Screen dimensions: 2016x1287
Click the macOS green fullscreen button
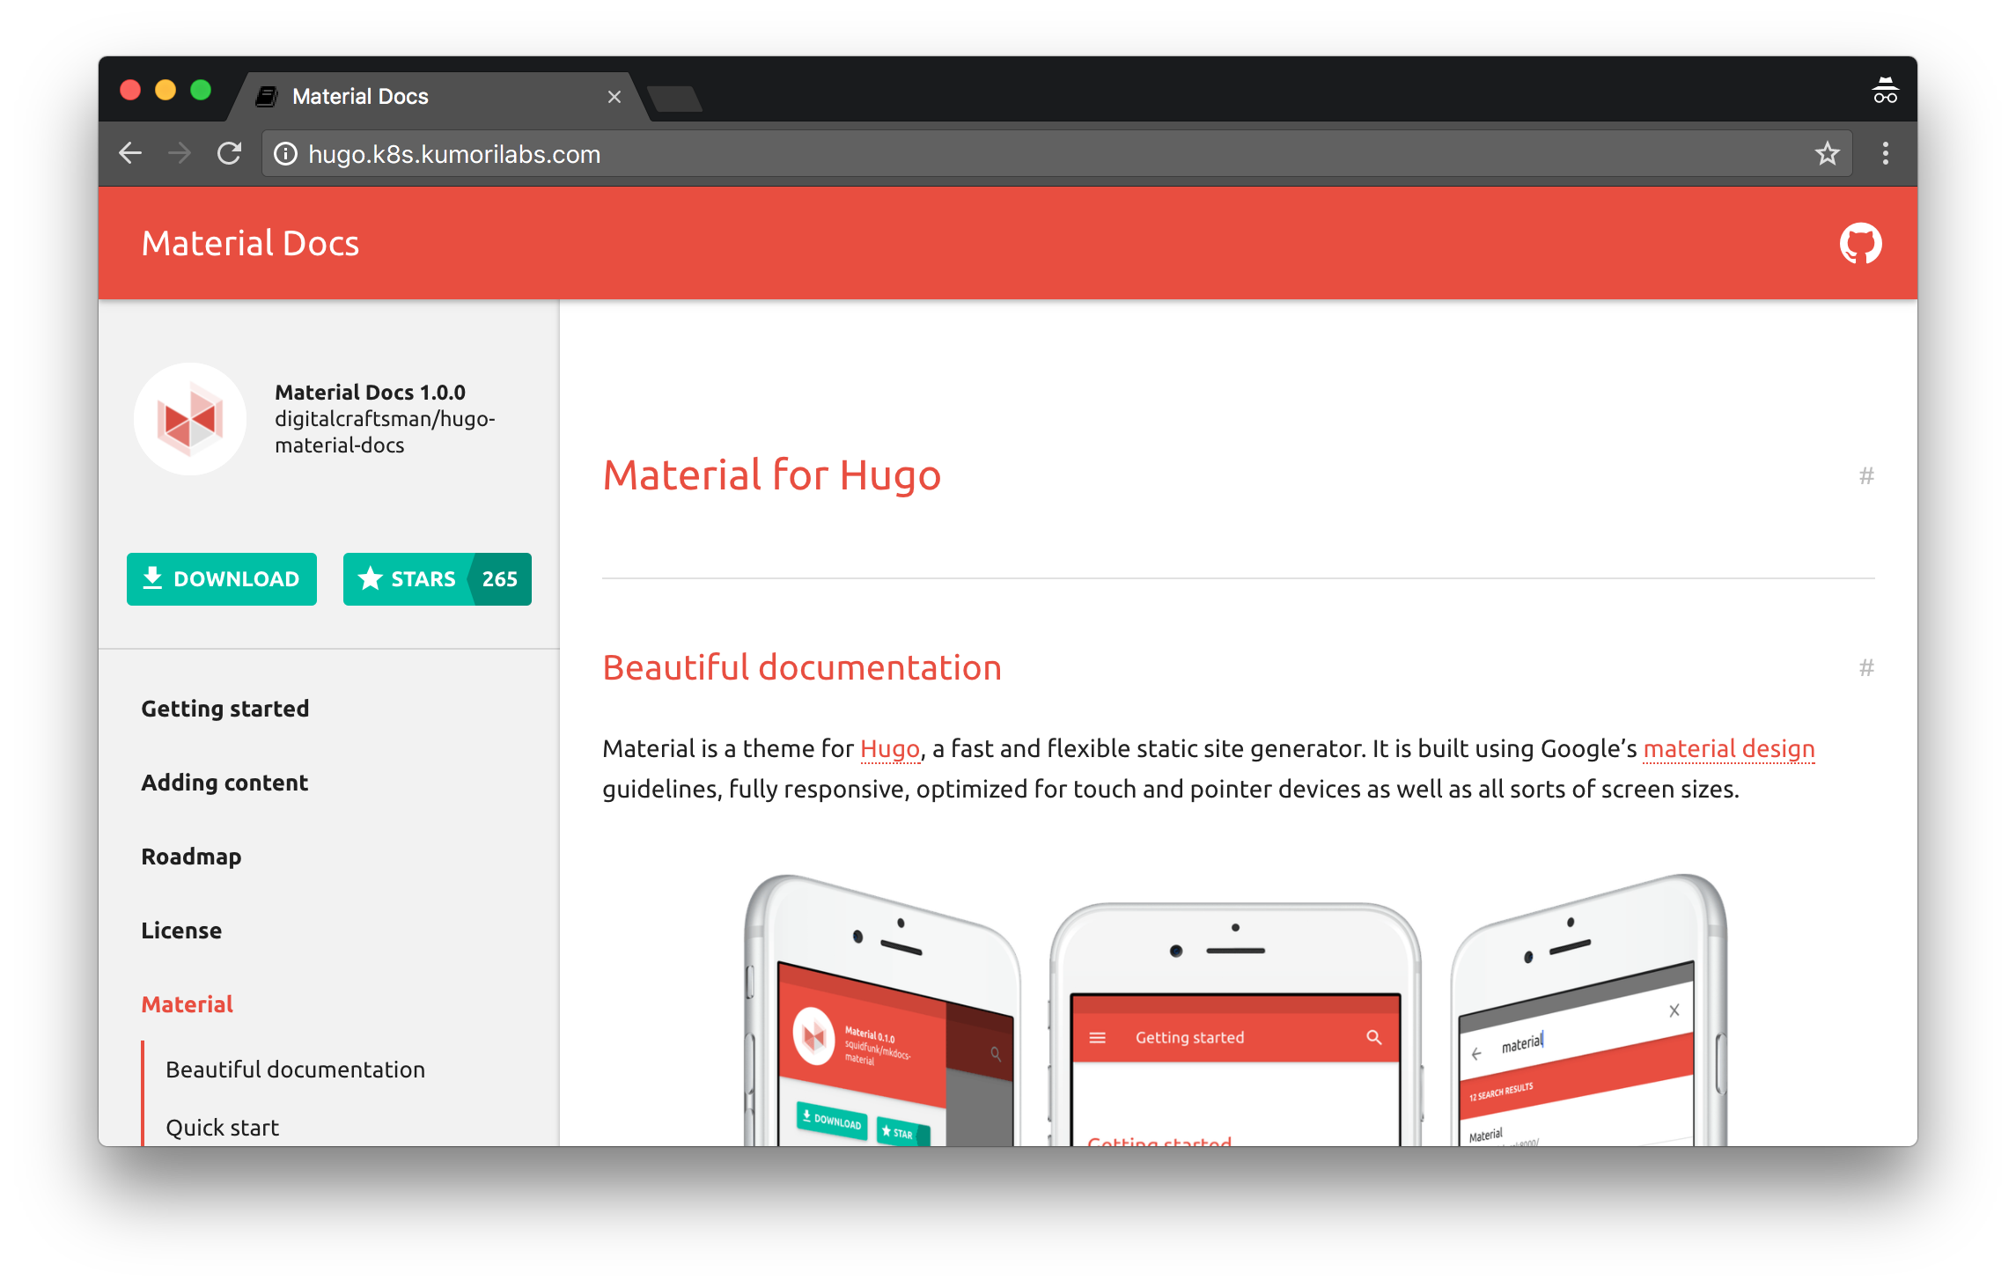201,91
